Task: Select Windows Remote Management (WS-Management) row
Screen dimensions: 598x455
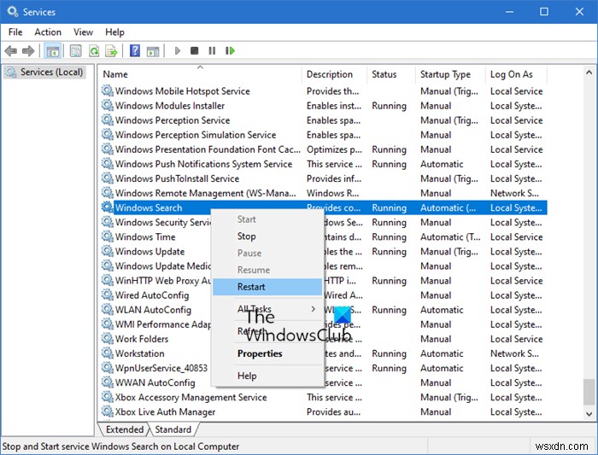Action: (324, 193)
